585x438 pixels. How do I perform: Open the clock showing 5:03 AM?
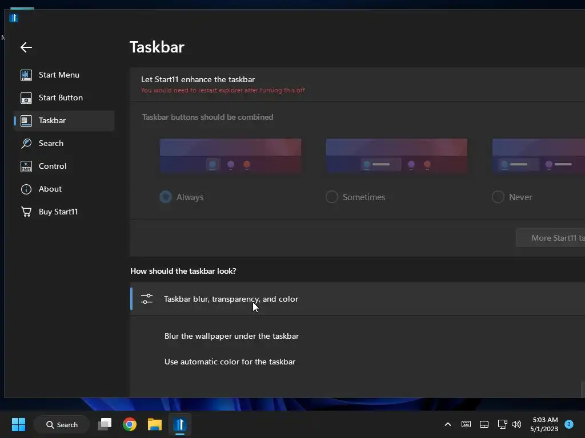[x=544, y=424]
